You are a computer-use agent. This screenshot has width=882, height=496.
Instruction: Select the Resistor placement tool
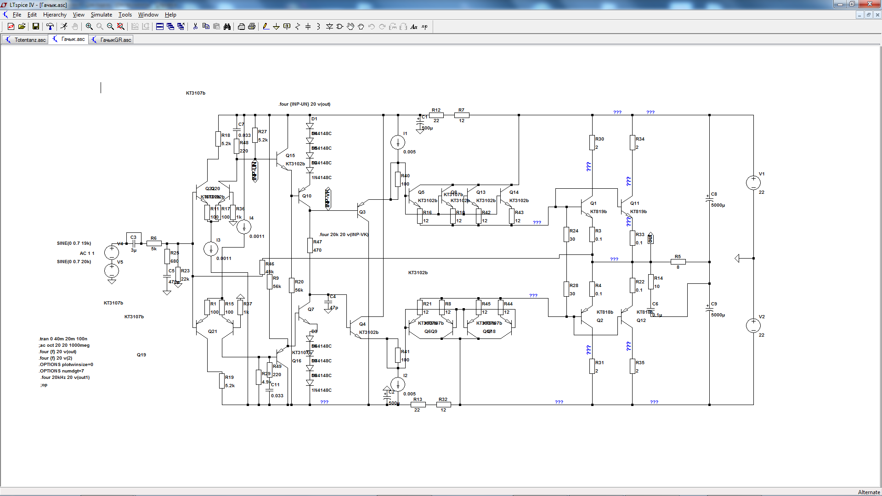(x=298, y=27)
